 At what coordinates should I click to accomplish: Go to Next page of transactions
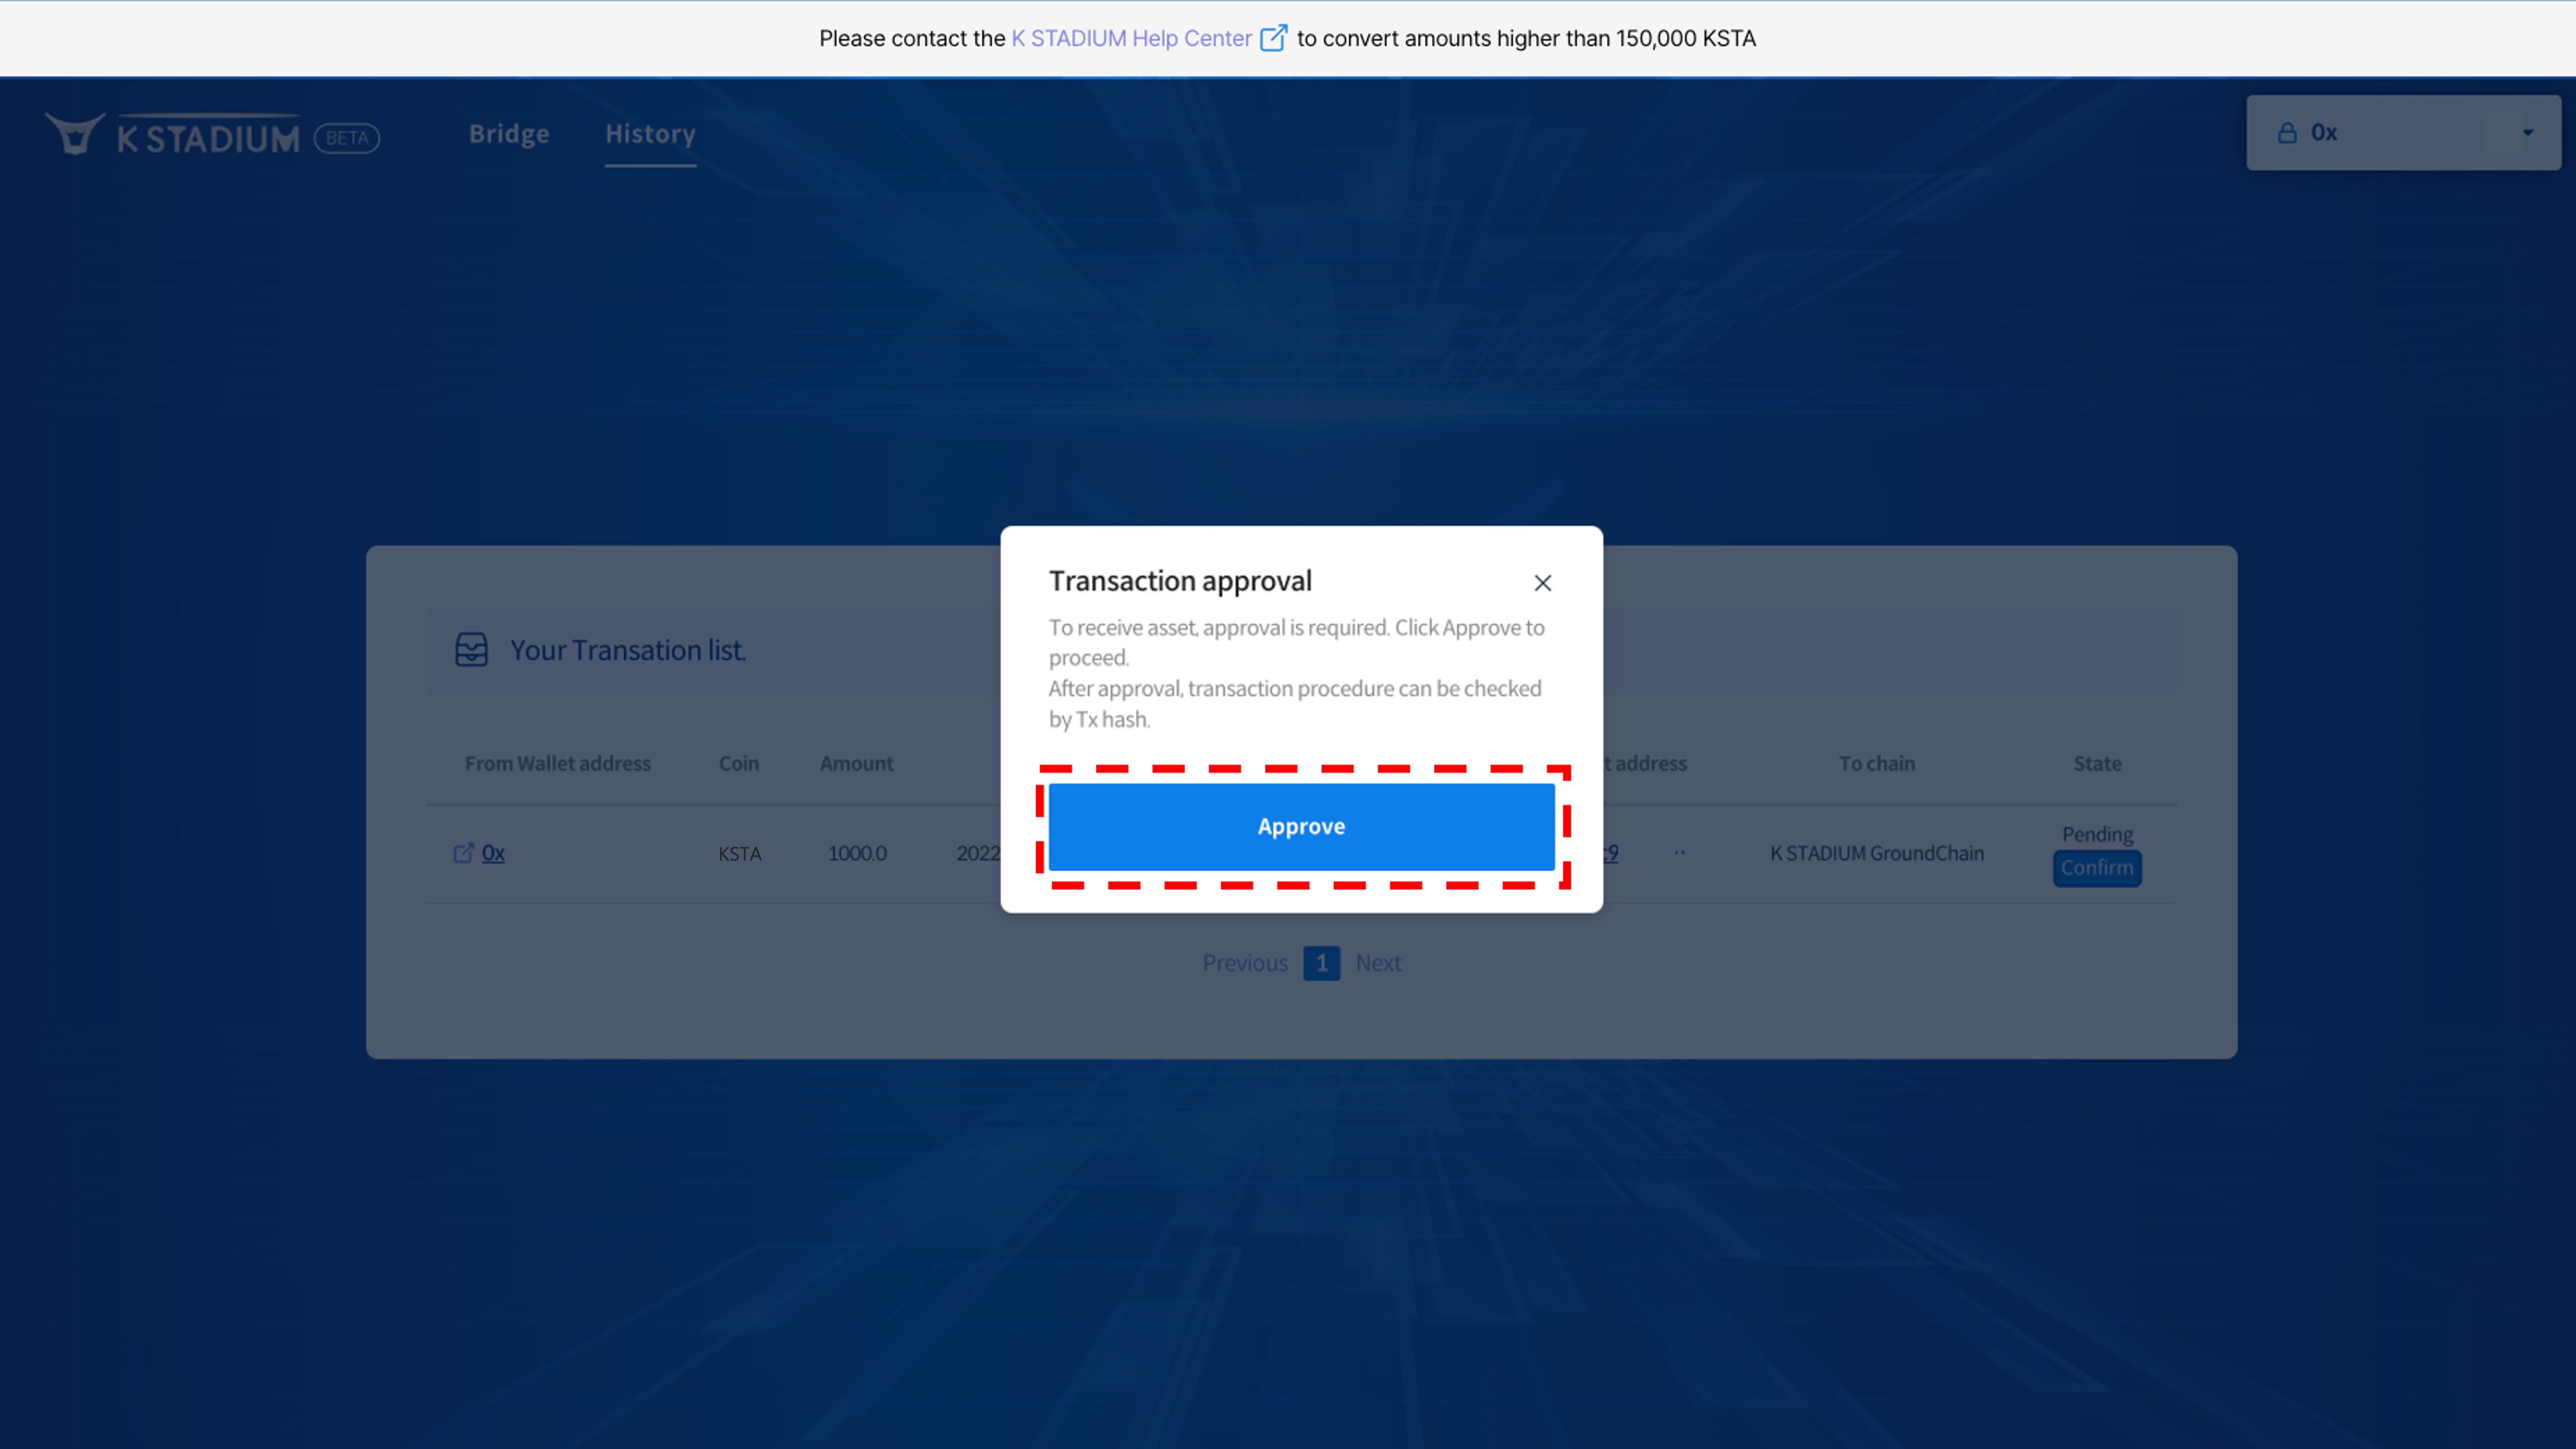[x=1378, y=963]
